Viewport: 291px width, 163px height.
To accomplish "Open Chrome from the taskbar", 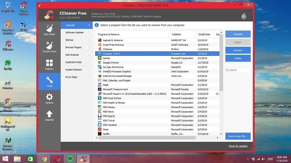I will pos(44,159).
